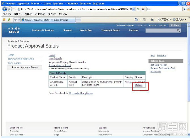This screenshot has width=190, height=138.
Task: Open Dynamic Configuration Tool link
Action: click(163, 68)
